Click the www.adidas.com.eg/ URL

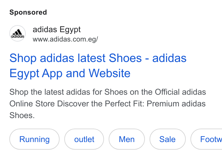(x=65, y=39)
